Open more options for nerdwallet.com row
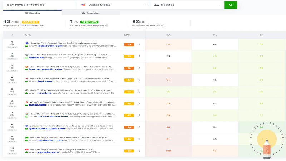The width and height of the screenshot is (286, 161). coord(139,139)
